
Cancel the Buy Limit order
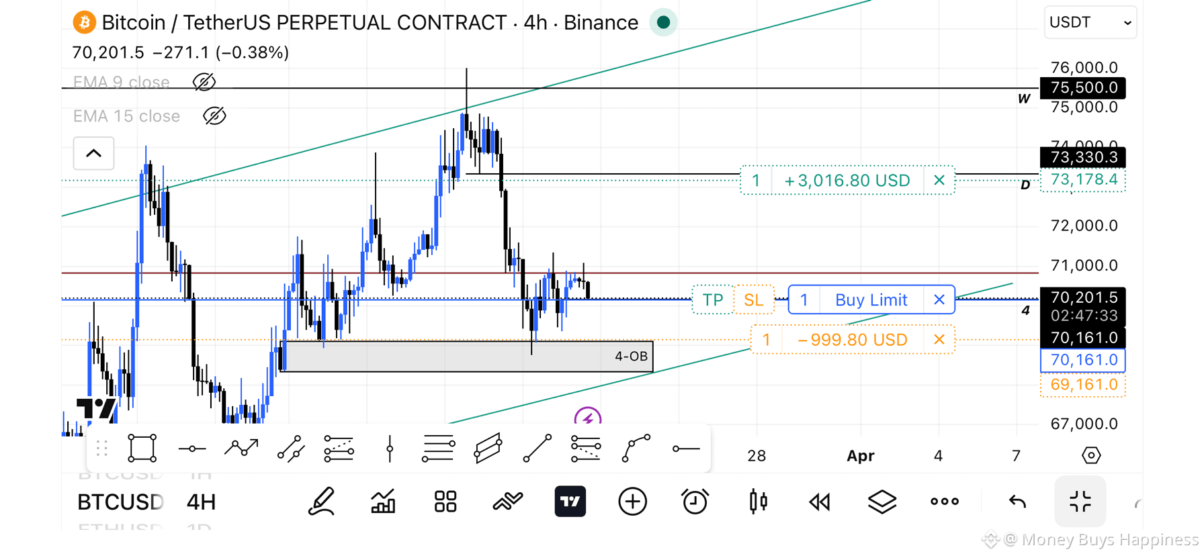(939, 299)
